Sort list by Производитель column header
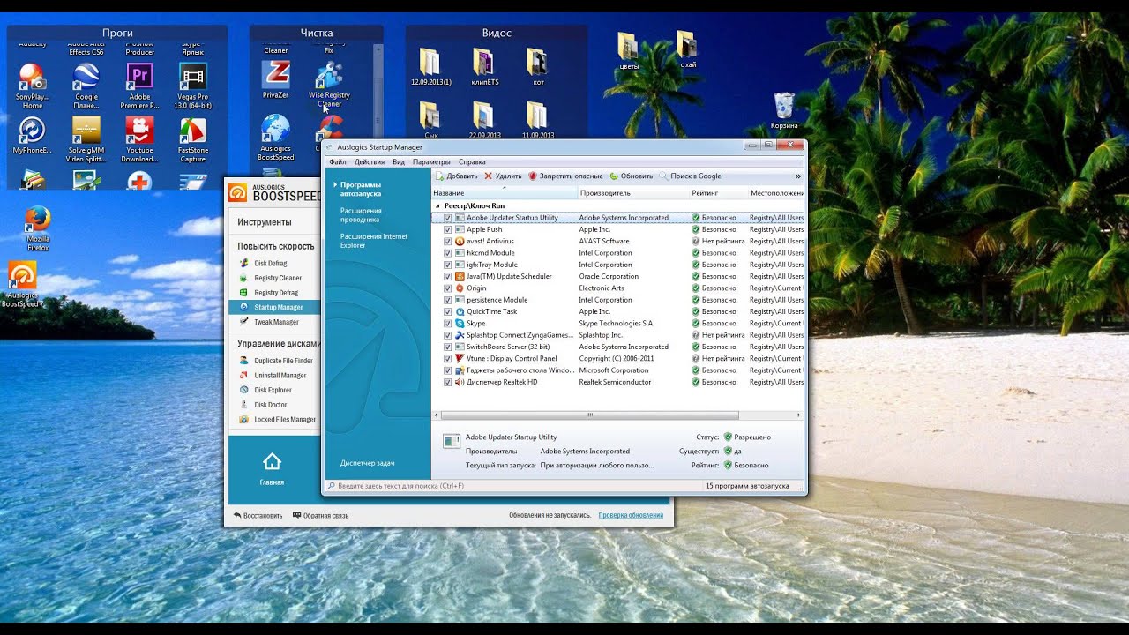1129x635 pixels. click(x=633, y=192)
